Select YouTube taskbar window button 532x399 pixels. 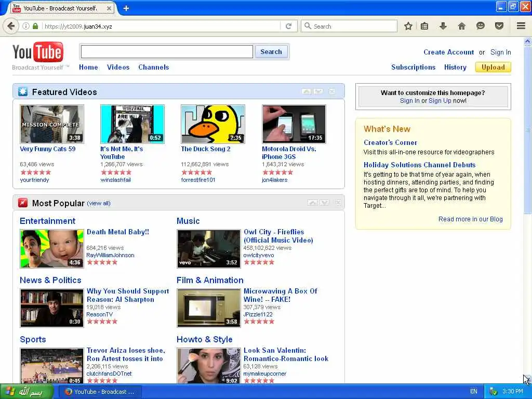[100, 392]
